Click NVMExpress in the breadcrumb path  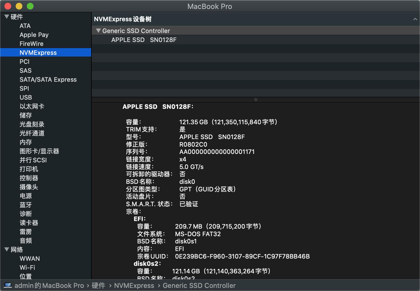(134, 285)
